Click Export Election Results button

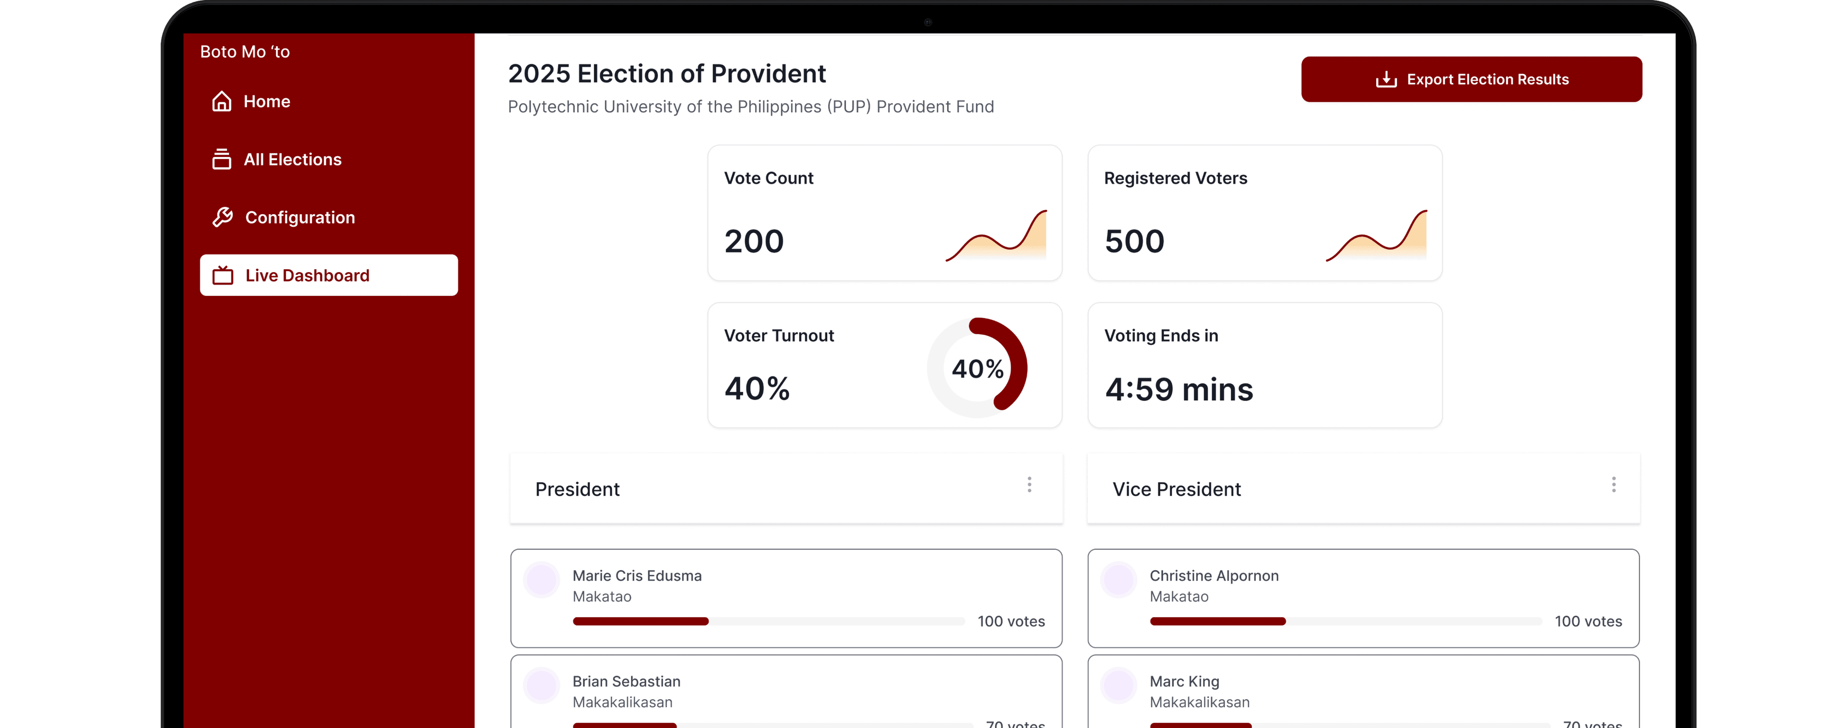coord(1471,79)
